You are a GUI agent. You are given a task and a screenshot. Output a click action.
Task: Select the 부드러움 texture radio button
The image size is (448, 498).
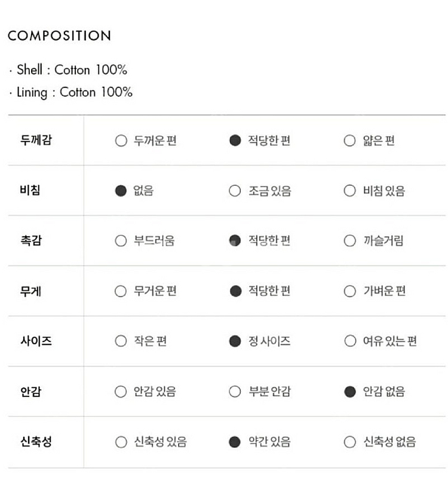[x=121, y=242]
